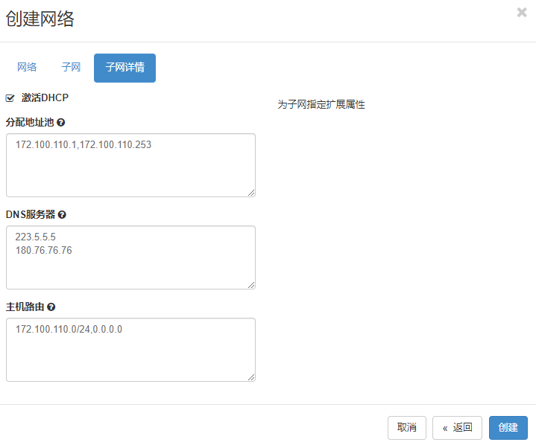Close the 创建网络 dialog with X
536x445 pixels.
pyautogui.click(x=522, y=13)
